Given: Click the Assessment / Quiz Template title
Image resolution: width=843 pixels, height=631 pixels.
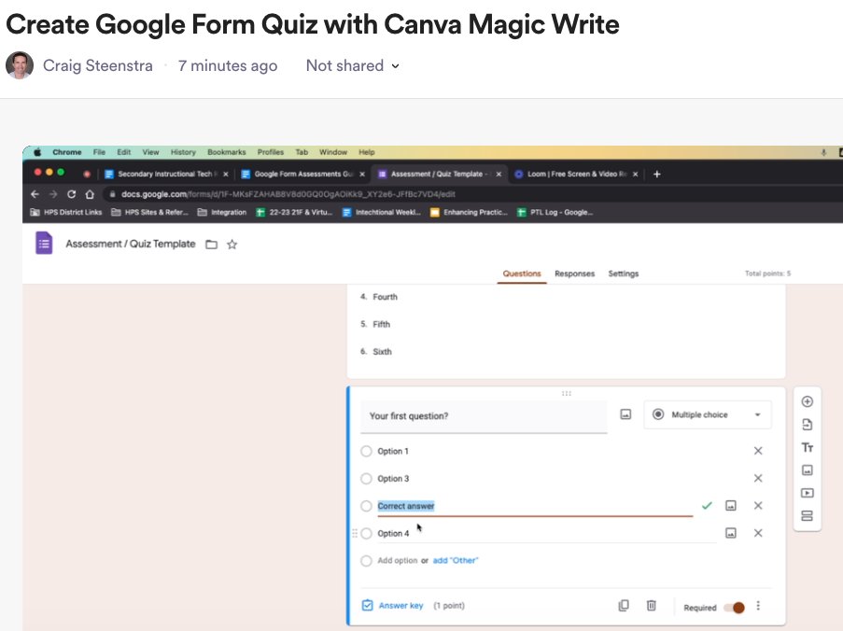Looking at the screenshot, I should (131, 244).
